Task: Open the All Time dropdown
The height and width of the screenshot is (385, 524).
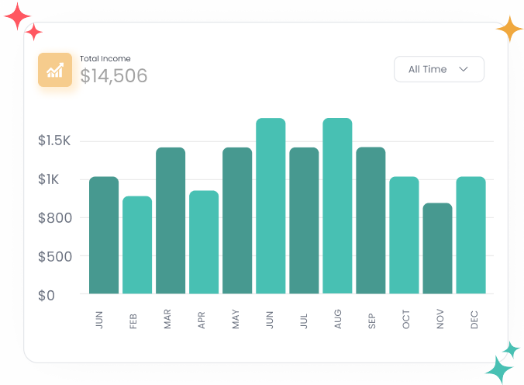Action: click(x=439, y=69)
